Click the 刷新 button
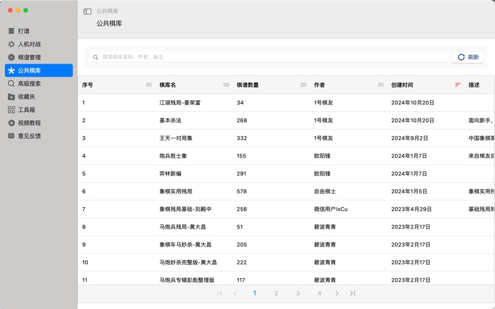The image size is (495, 309). 468,57
